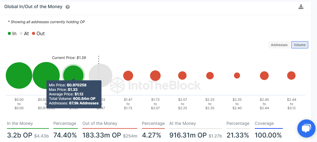Click the red bubble for $2.40 to $2.44
Viewport: 317px width, 142px height.
264,76
